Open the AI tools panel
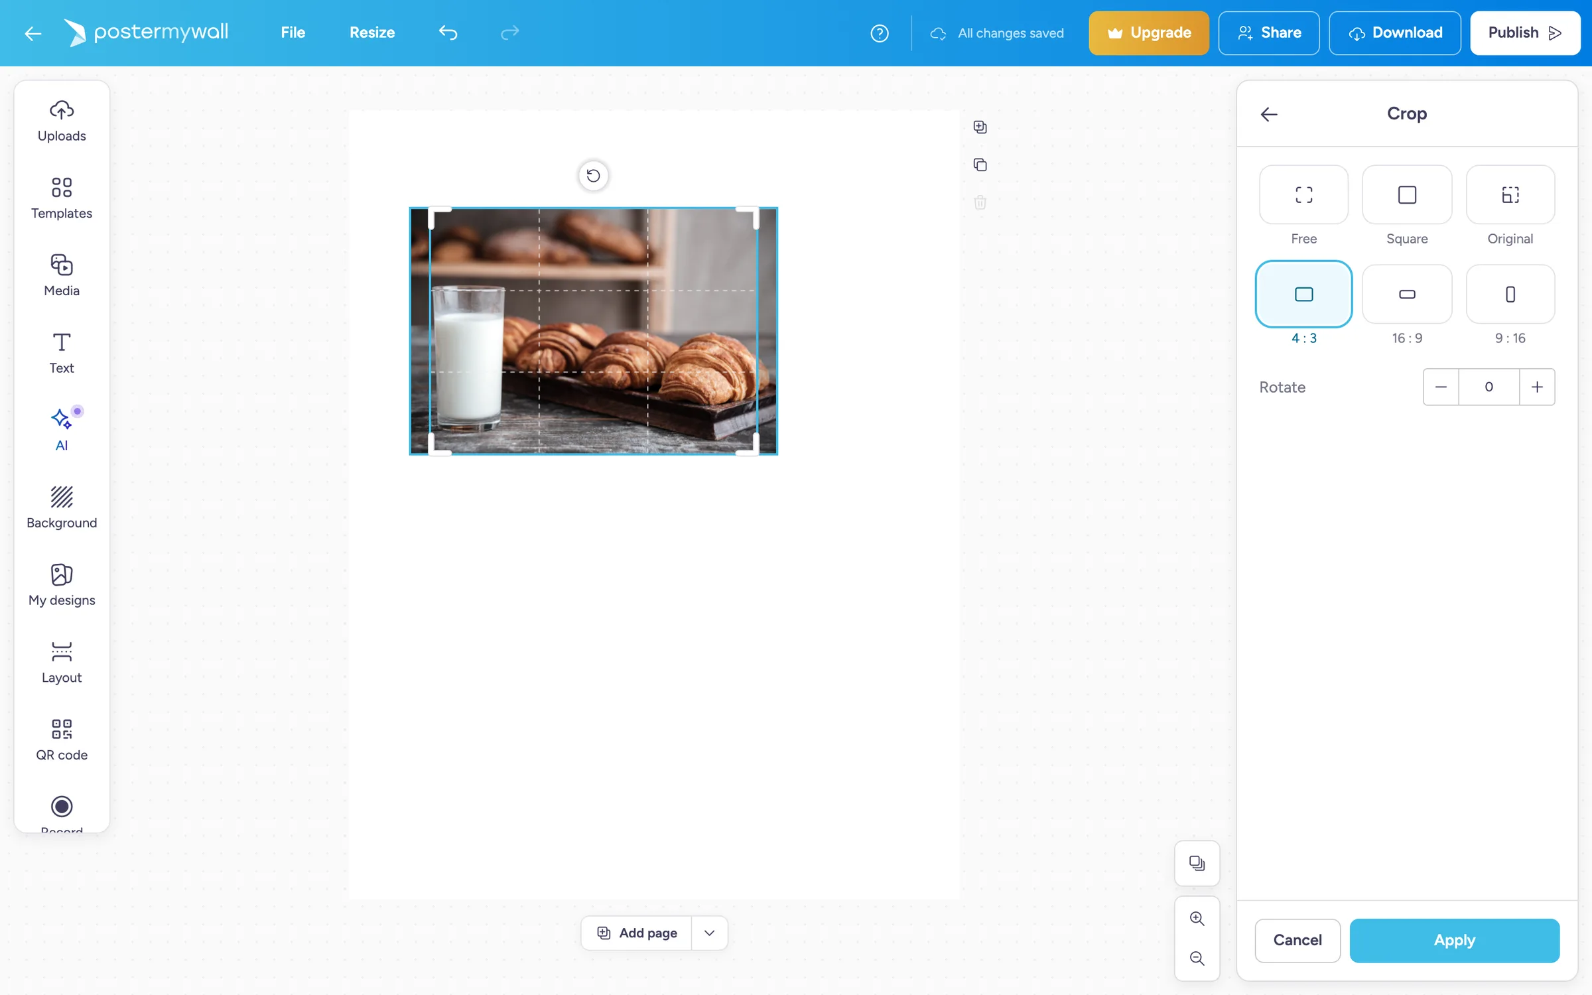This screenshot has width=1592, height=995. click(62, 430)
